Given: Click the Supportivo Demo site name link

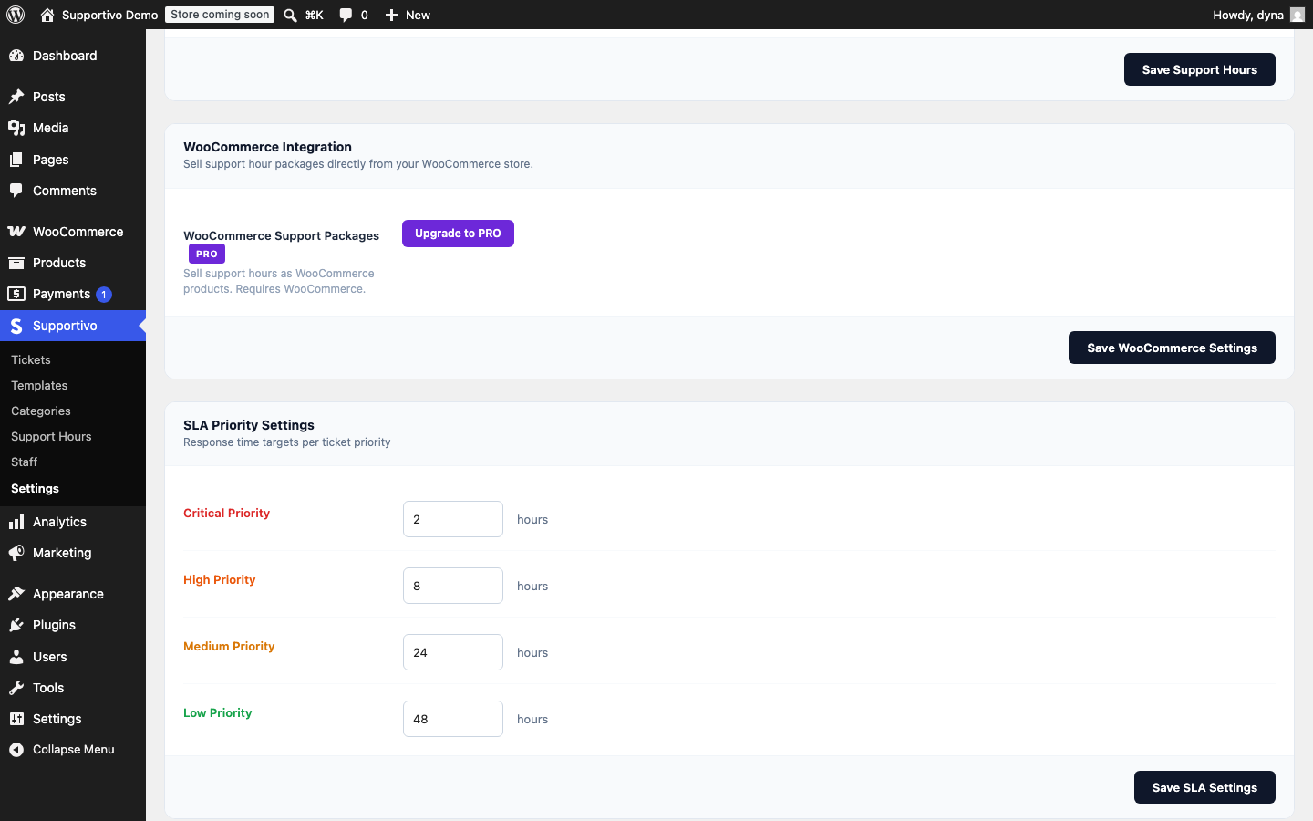Looking at the screenshot, I should pos(109,15).
